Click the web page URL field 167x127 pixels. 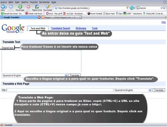(x=57, y=90)
